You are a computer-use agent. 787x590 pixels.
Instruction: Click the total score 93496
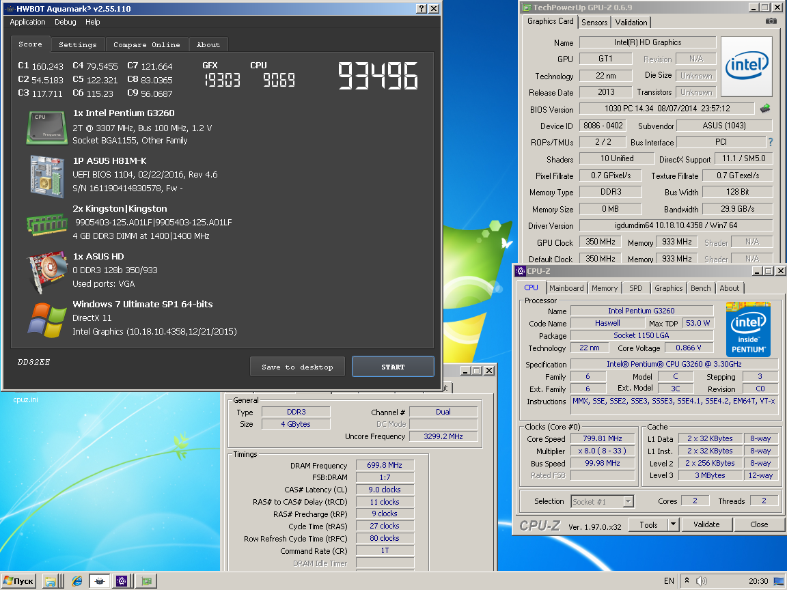(378, 76)
